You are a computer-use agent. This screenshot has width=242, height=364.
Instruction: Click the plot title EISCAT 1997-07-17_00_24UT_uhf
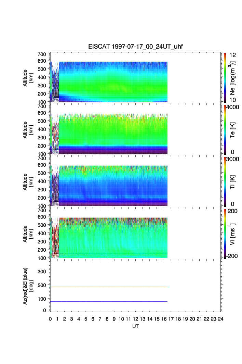[x=135, y=47]
